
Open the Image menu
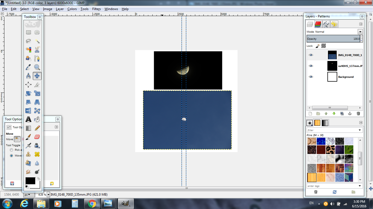click(48, 9)
